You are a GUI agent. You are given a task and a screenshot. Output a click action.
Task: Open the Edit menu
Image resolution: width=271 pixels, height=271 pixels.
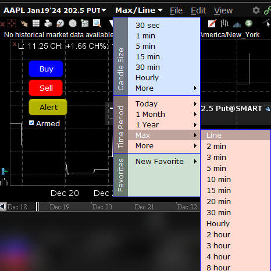point(198,10)
